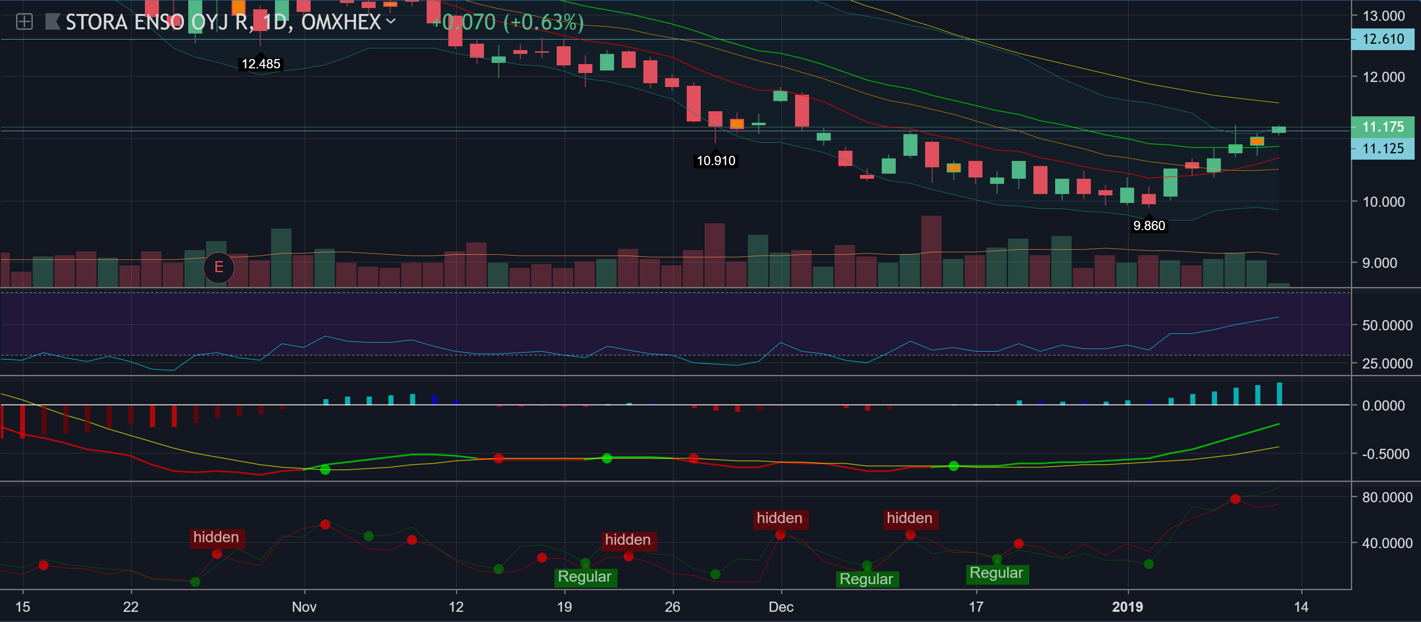Click the 11.125 price label on axis
Screen dimensions: 1421x622
tap(1382, 149)
